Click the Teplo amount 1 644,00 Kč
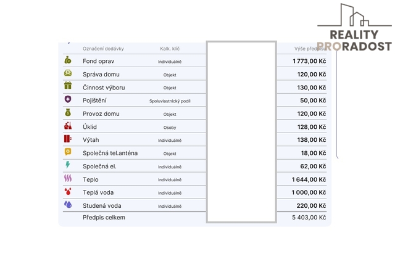This screenshot has height=267, width=395. pos(309,179)
